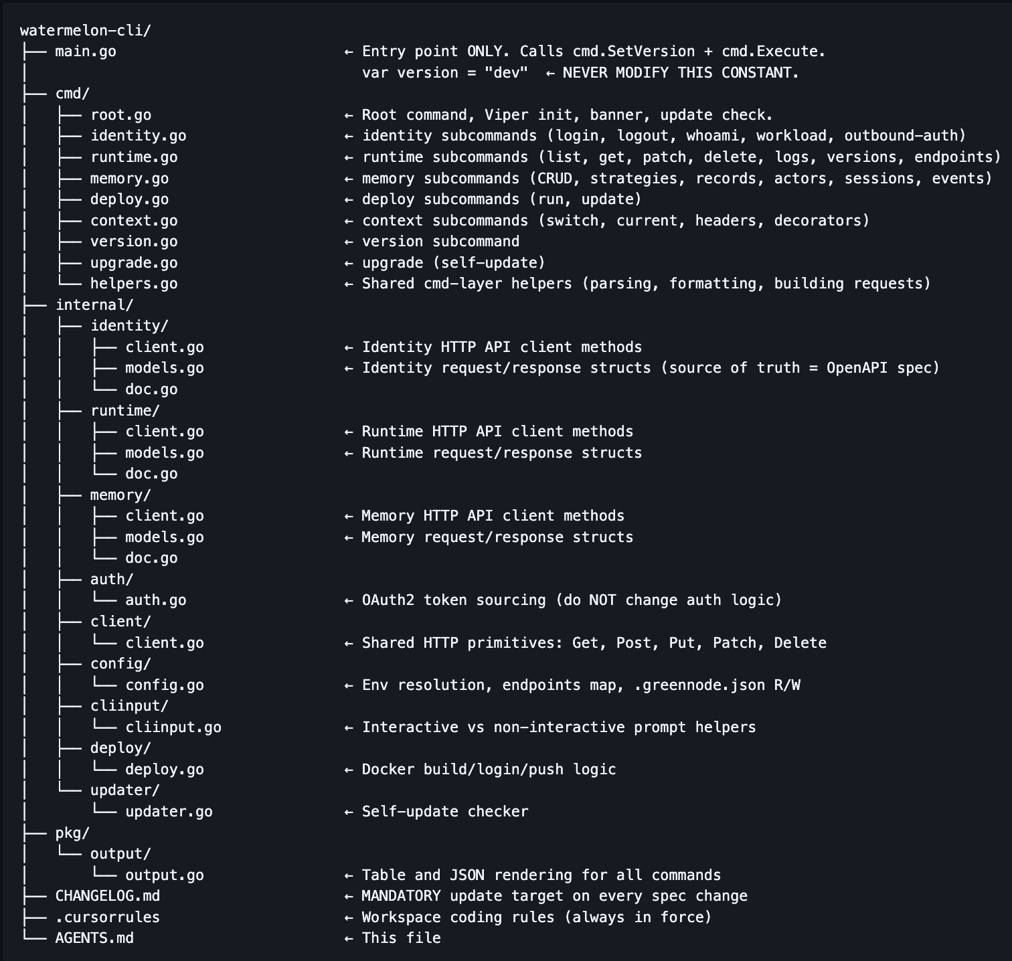
Task: Click AGENTS.md at tree bottom
Action: (x=94, y=938)
